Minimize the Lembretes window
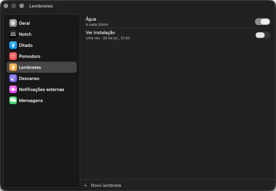The width and height of the screenshot is (276, 191). coord(14,6)
